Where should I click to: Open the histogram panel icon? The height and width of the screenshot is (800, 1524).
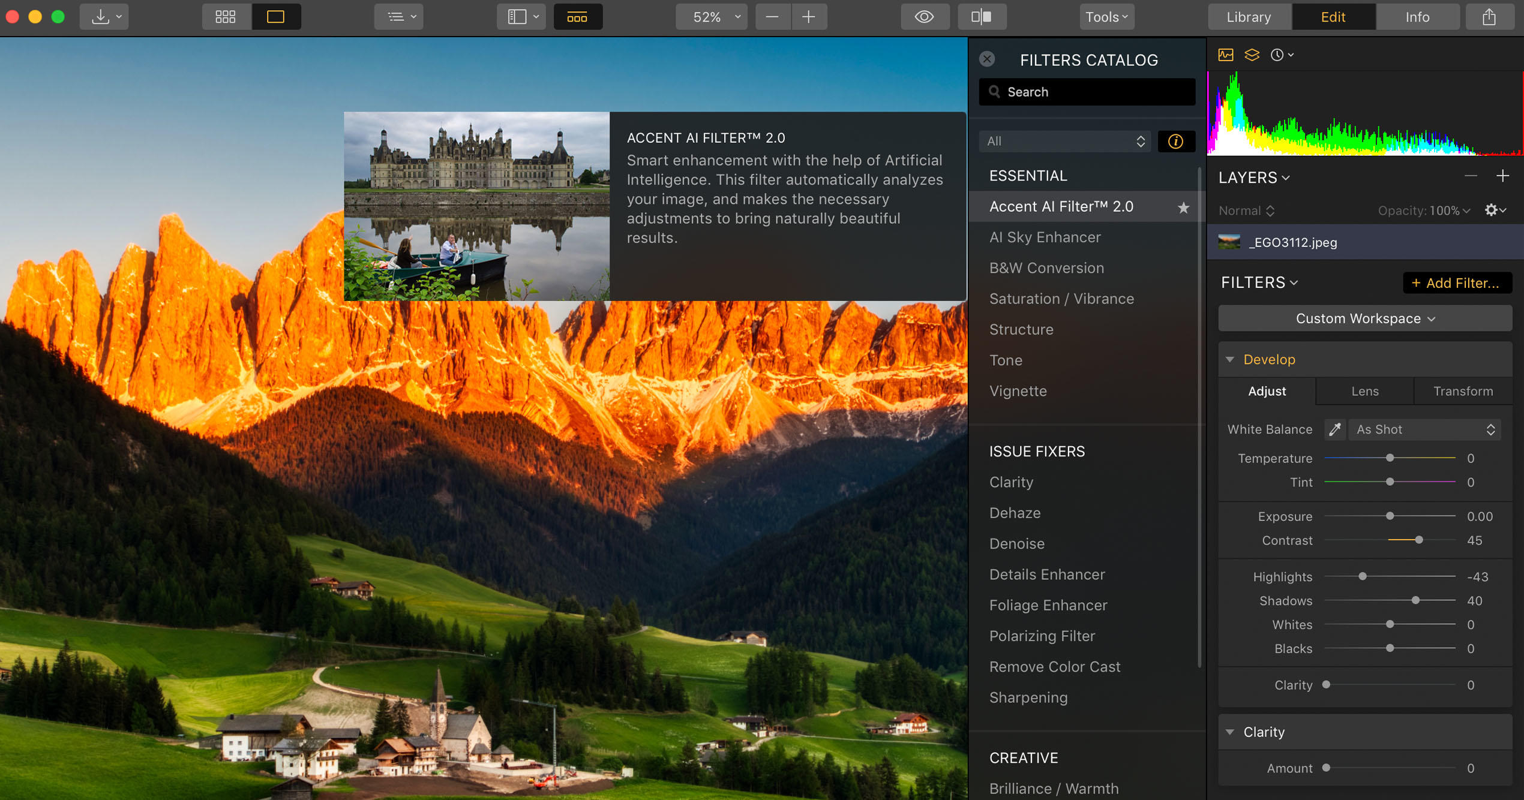[1226, 54]
